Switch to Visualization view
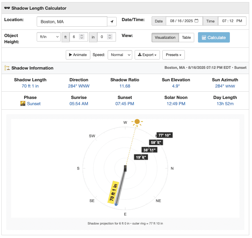252x238 pixels. 165,37
